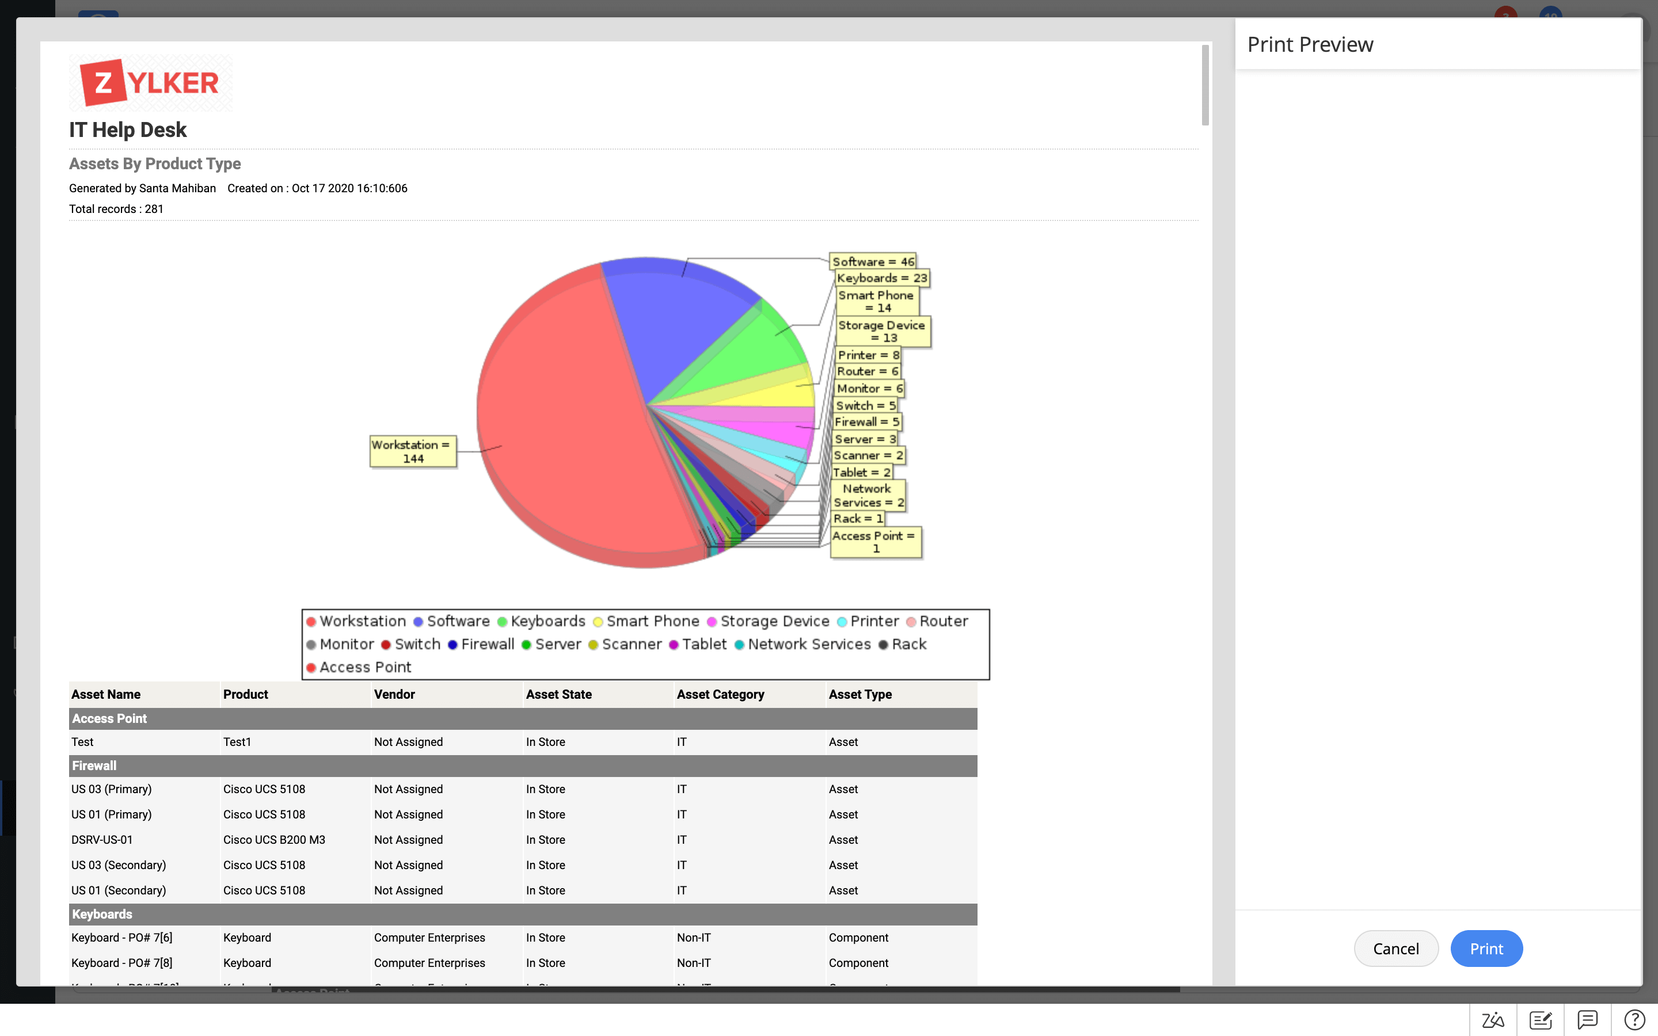
Task: Click the accessibility icon in bottom toolbar
Action: (x=1492, y=1018)
